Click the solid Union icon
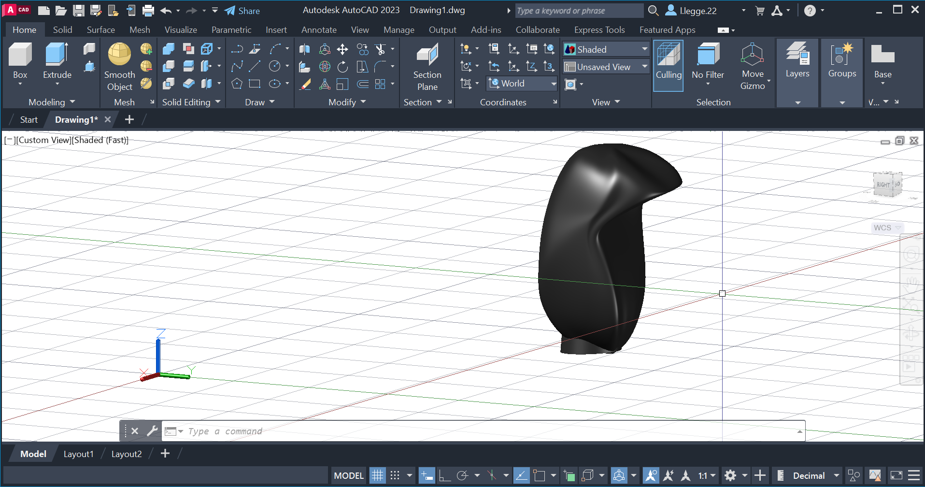Viewport: 925px width, 487px height. (x=169, y=49)
